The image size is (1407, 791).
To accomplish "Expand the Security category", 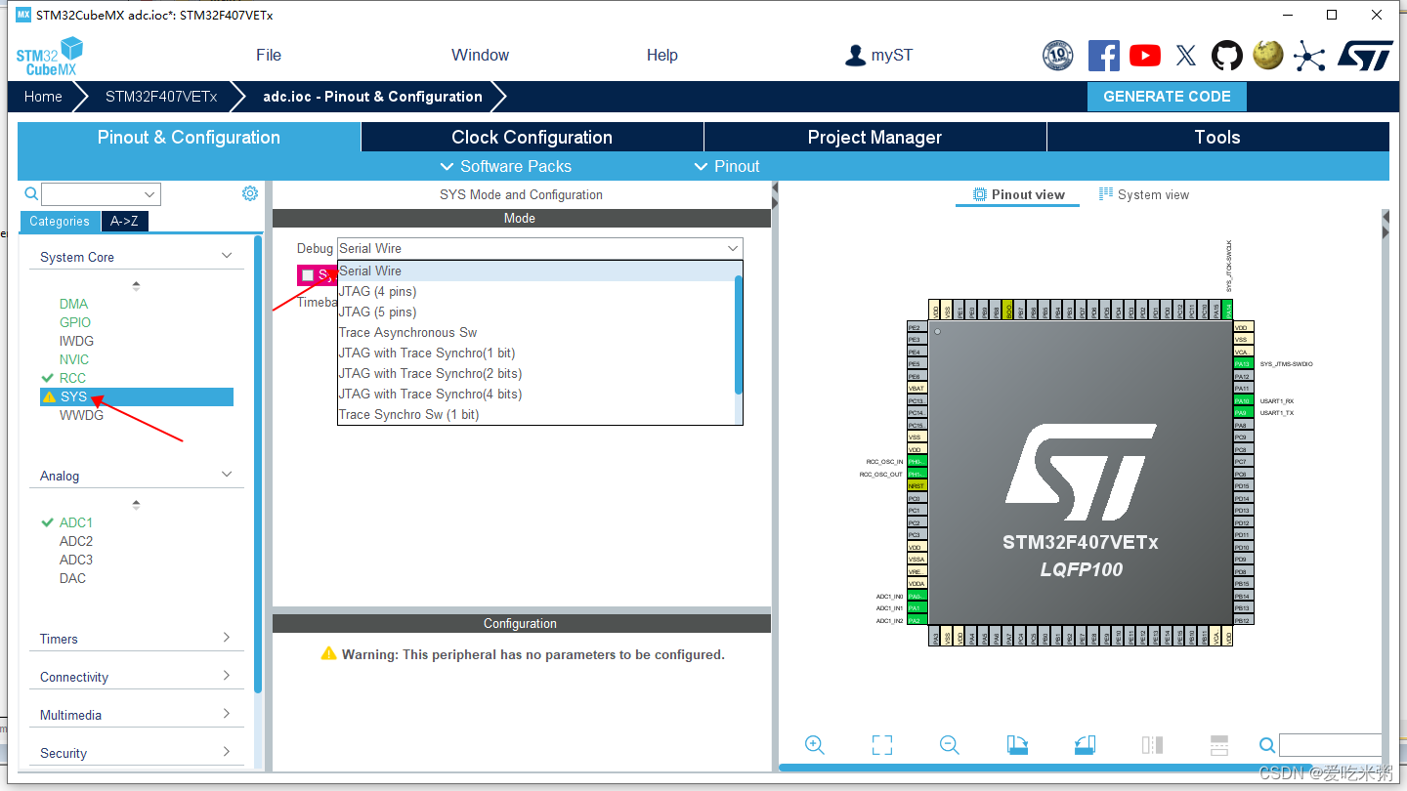I will click(227, 752).
